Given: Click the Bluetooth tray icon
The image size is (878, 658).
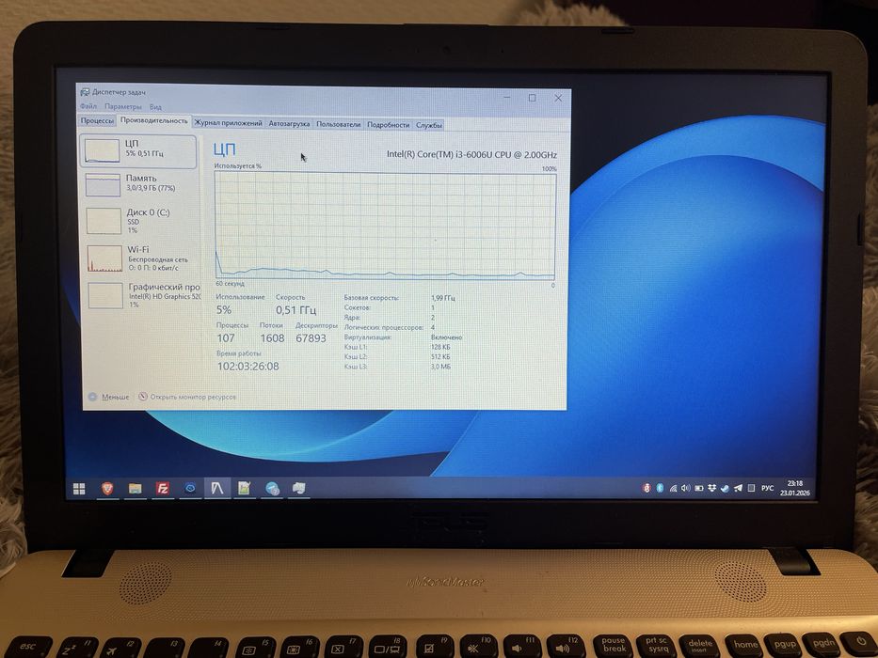Looking at the screenshot, I should click(660, 489).
